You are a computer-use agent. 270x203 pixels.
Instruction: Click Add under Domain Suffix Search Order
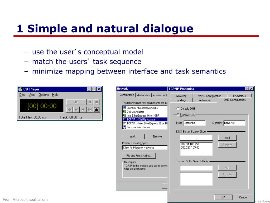[227, 168]
